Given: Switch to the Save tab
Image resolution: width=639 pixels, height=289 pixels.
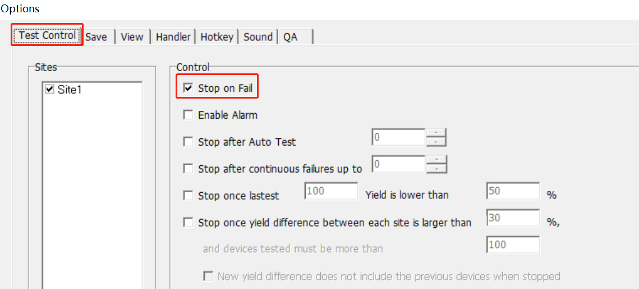Looking at the screenshot, I should [x=96, y=37].
